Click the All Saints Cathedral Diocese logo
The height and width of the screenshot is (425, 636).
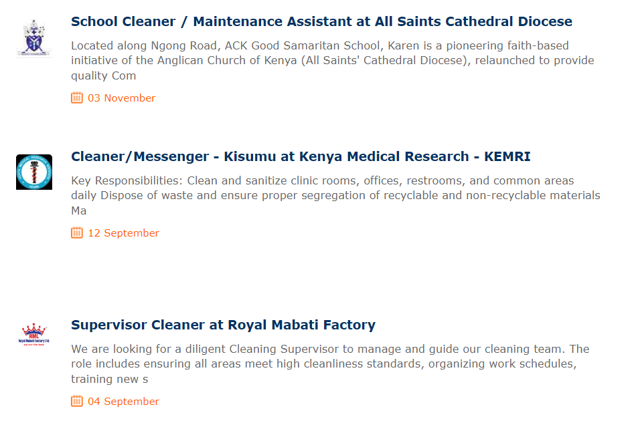click(x=34, y=38)
